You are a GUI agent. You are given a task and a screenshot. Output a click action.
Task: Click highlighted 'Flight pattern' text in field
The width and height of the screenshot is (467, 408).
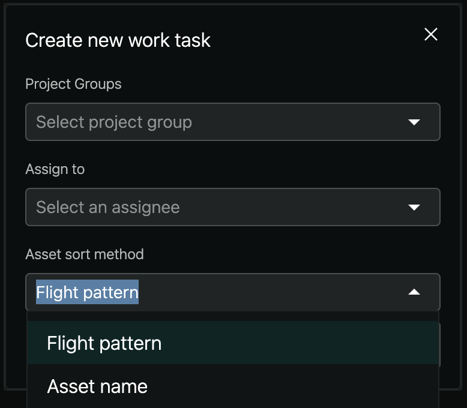pyautogui.click(x=88, y=292)
